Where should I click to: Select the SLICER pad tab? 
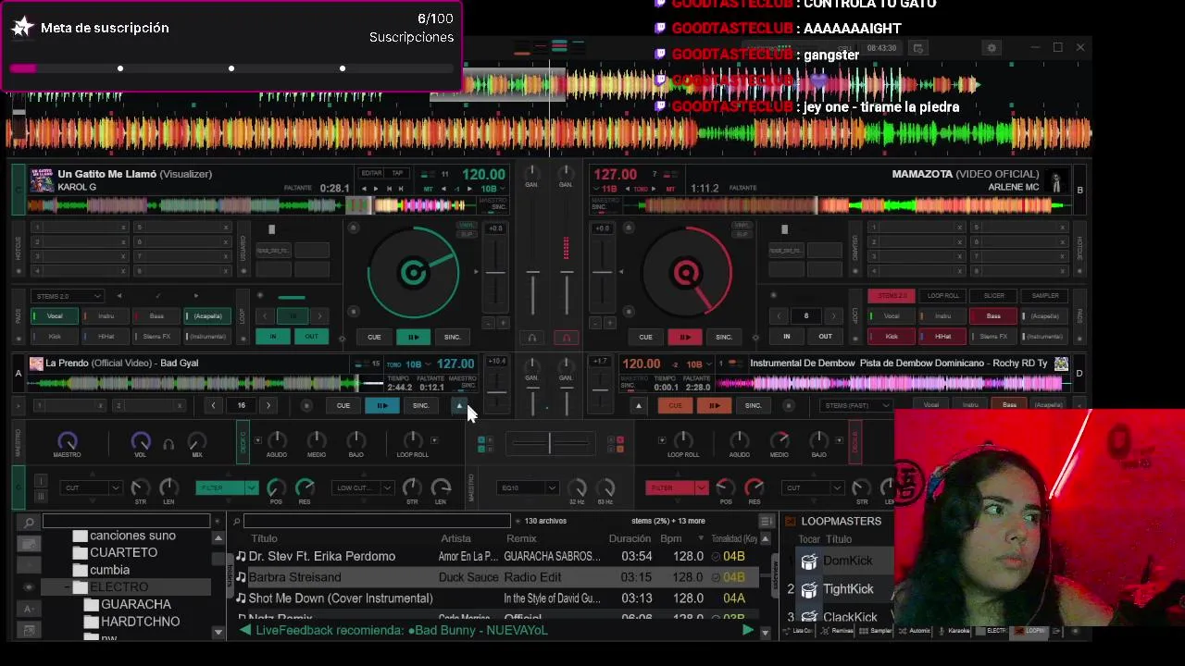pyautogui.click(x=993, y=296)
